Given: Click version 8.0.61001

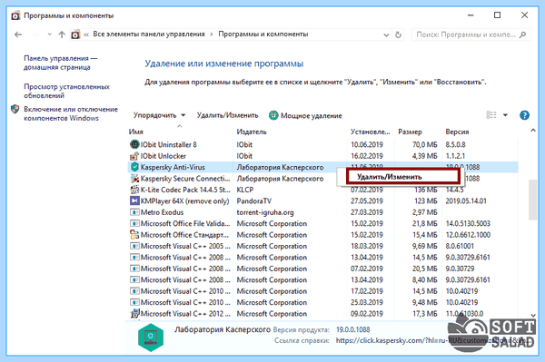Looking at the screenshot, I should coord(460,246).
